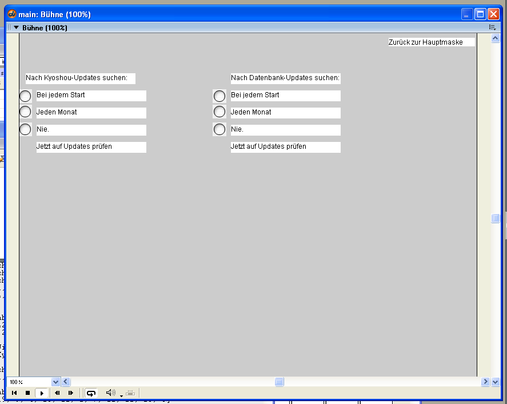Click the Director icon in title bar
Screen dimensions: 507x404
tap(11, 14)
